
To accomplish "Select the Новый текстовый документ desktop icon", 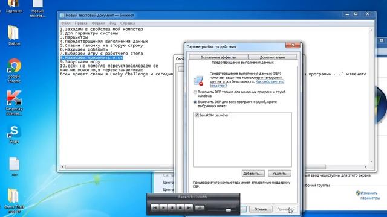I will [x=37, y=8].
